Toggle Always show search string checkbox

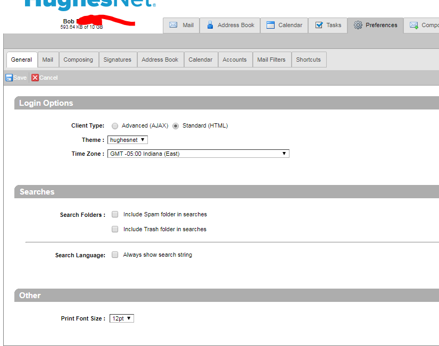tap(115, 255)
